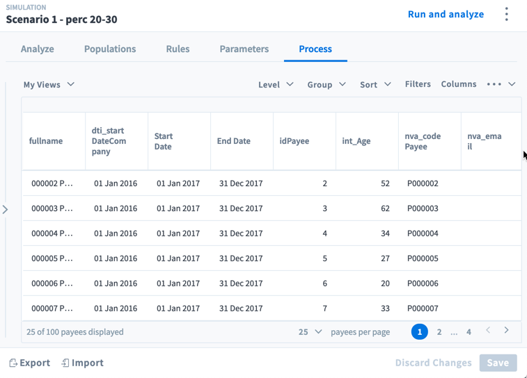The width and height of the screenshot is (527, 378).
Task: Expand the left side panel arrow
Action: click(x=6, y=209)
